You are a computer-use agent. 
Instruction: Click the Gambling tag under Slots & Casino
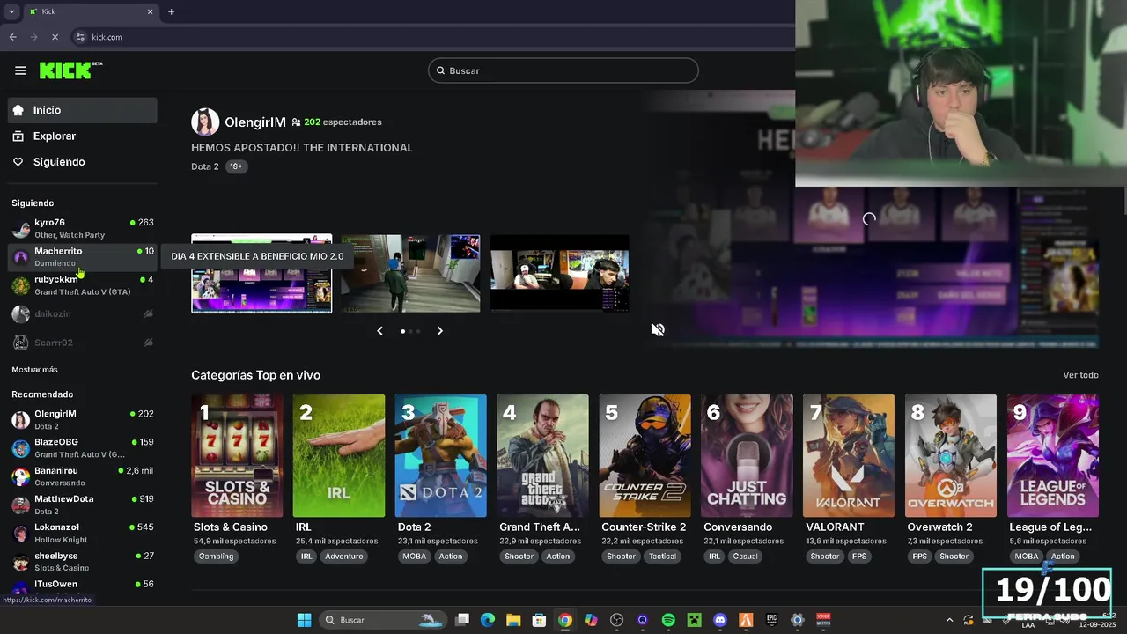(x=216, y=557)
